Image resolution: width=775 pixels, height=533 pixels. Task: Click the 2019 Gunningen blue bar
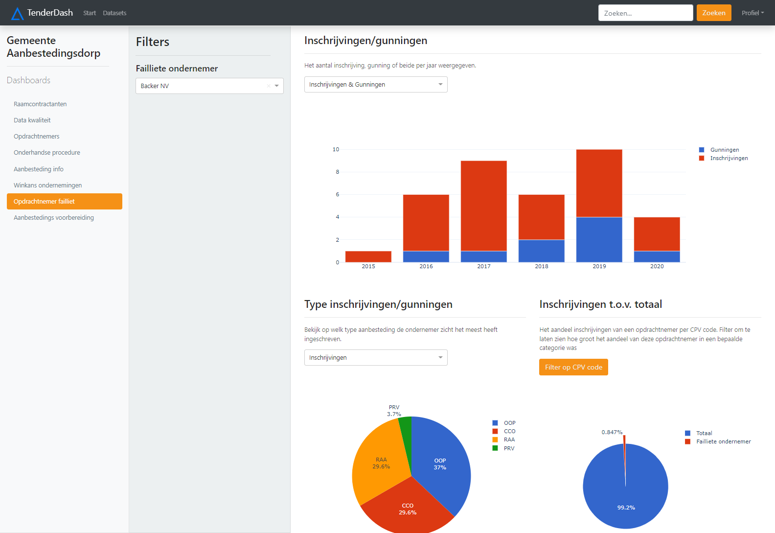599,240
